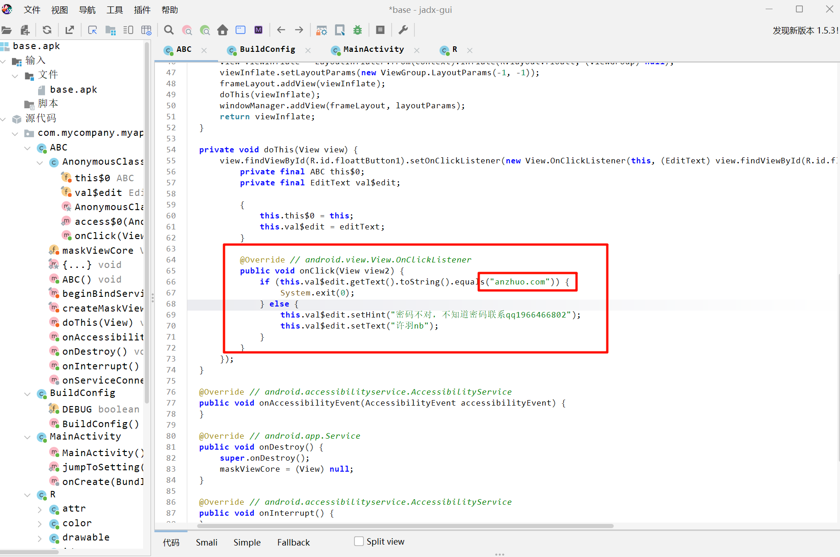Switch to the Smali view
Viewport: 840px width, 557px height.
click(207, 542)
